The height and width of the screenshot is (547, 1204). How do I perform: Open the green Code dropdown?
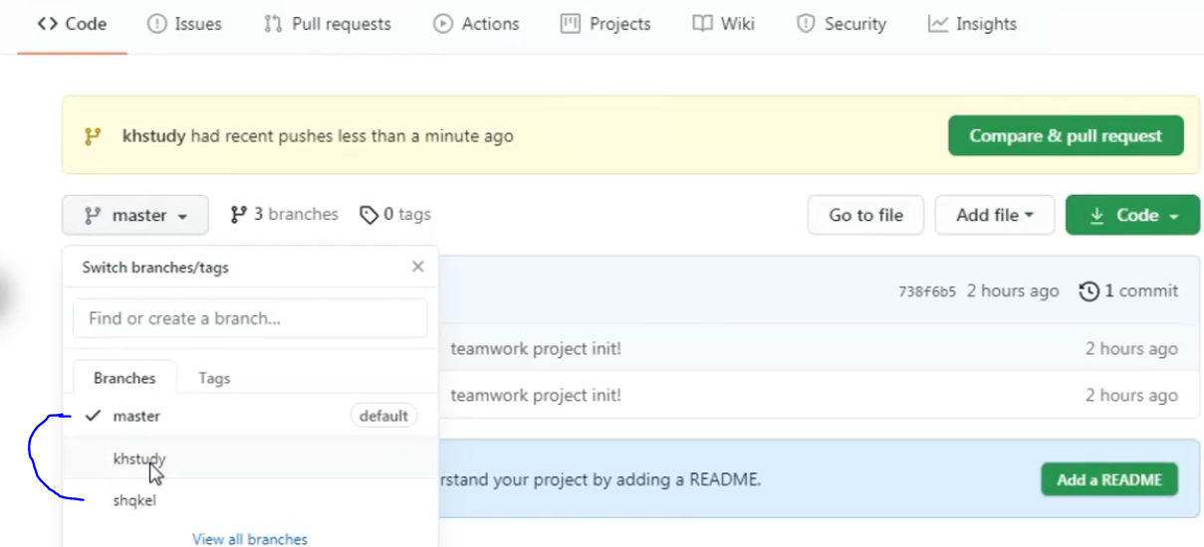pos(1132,215)
